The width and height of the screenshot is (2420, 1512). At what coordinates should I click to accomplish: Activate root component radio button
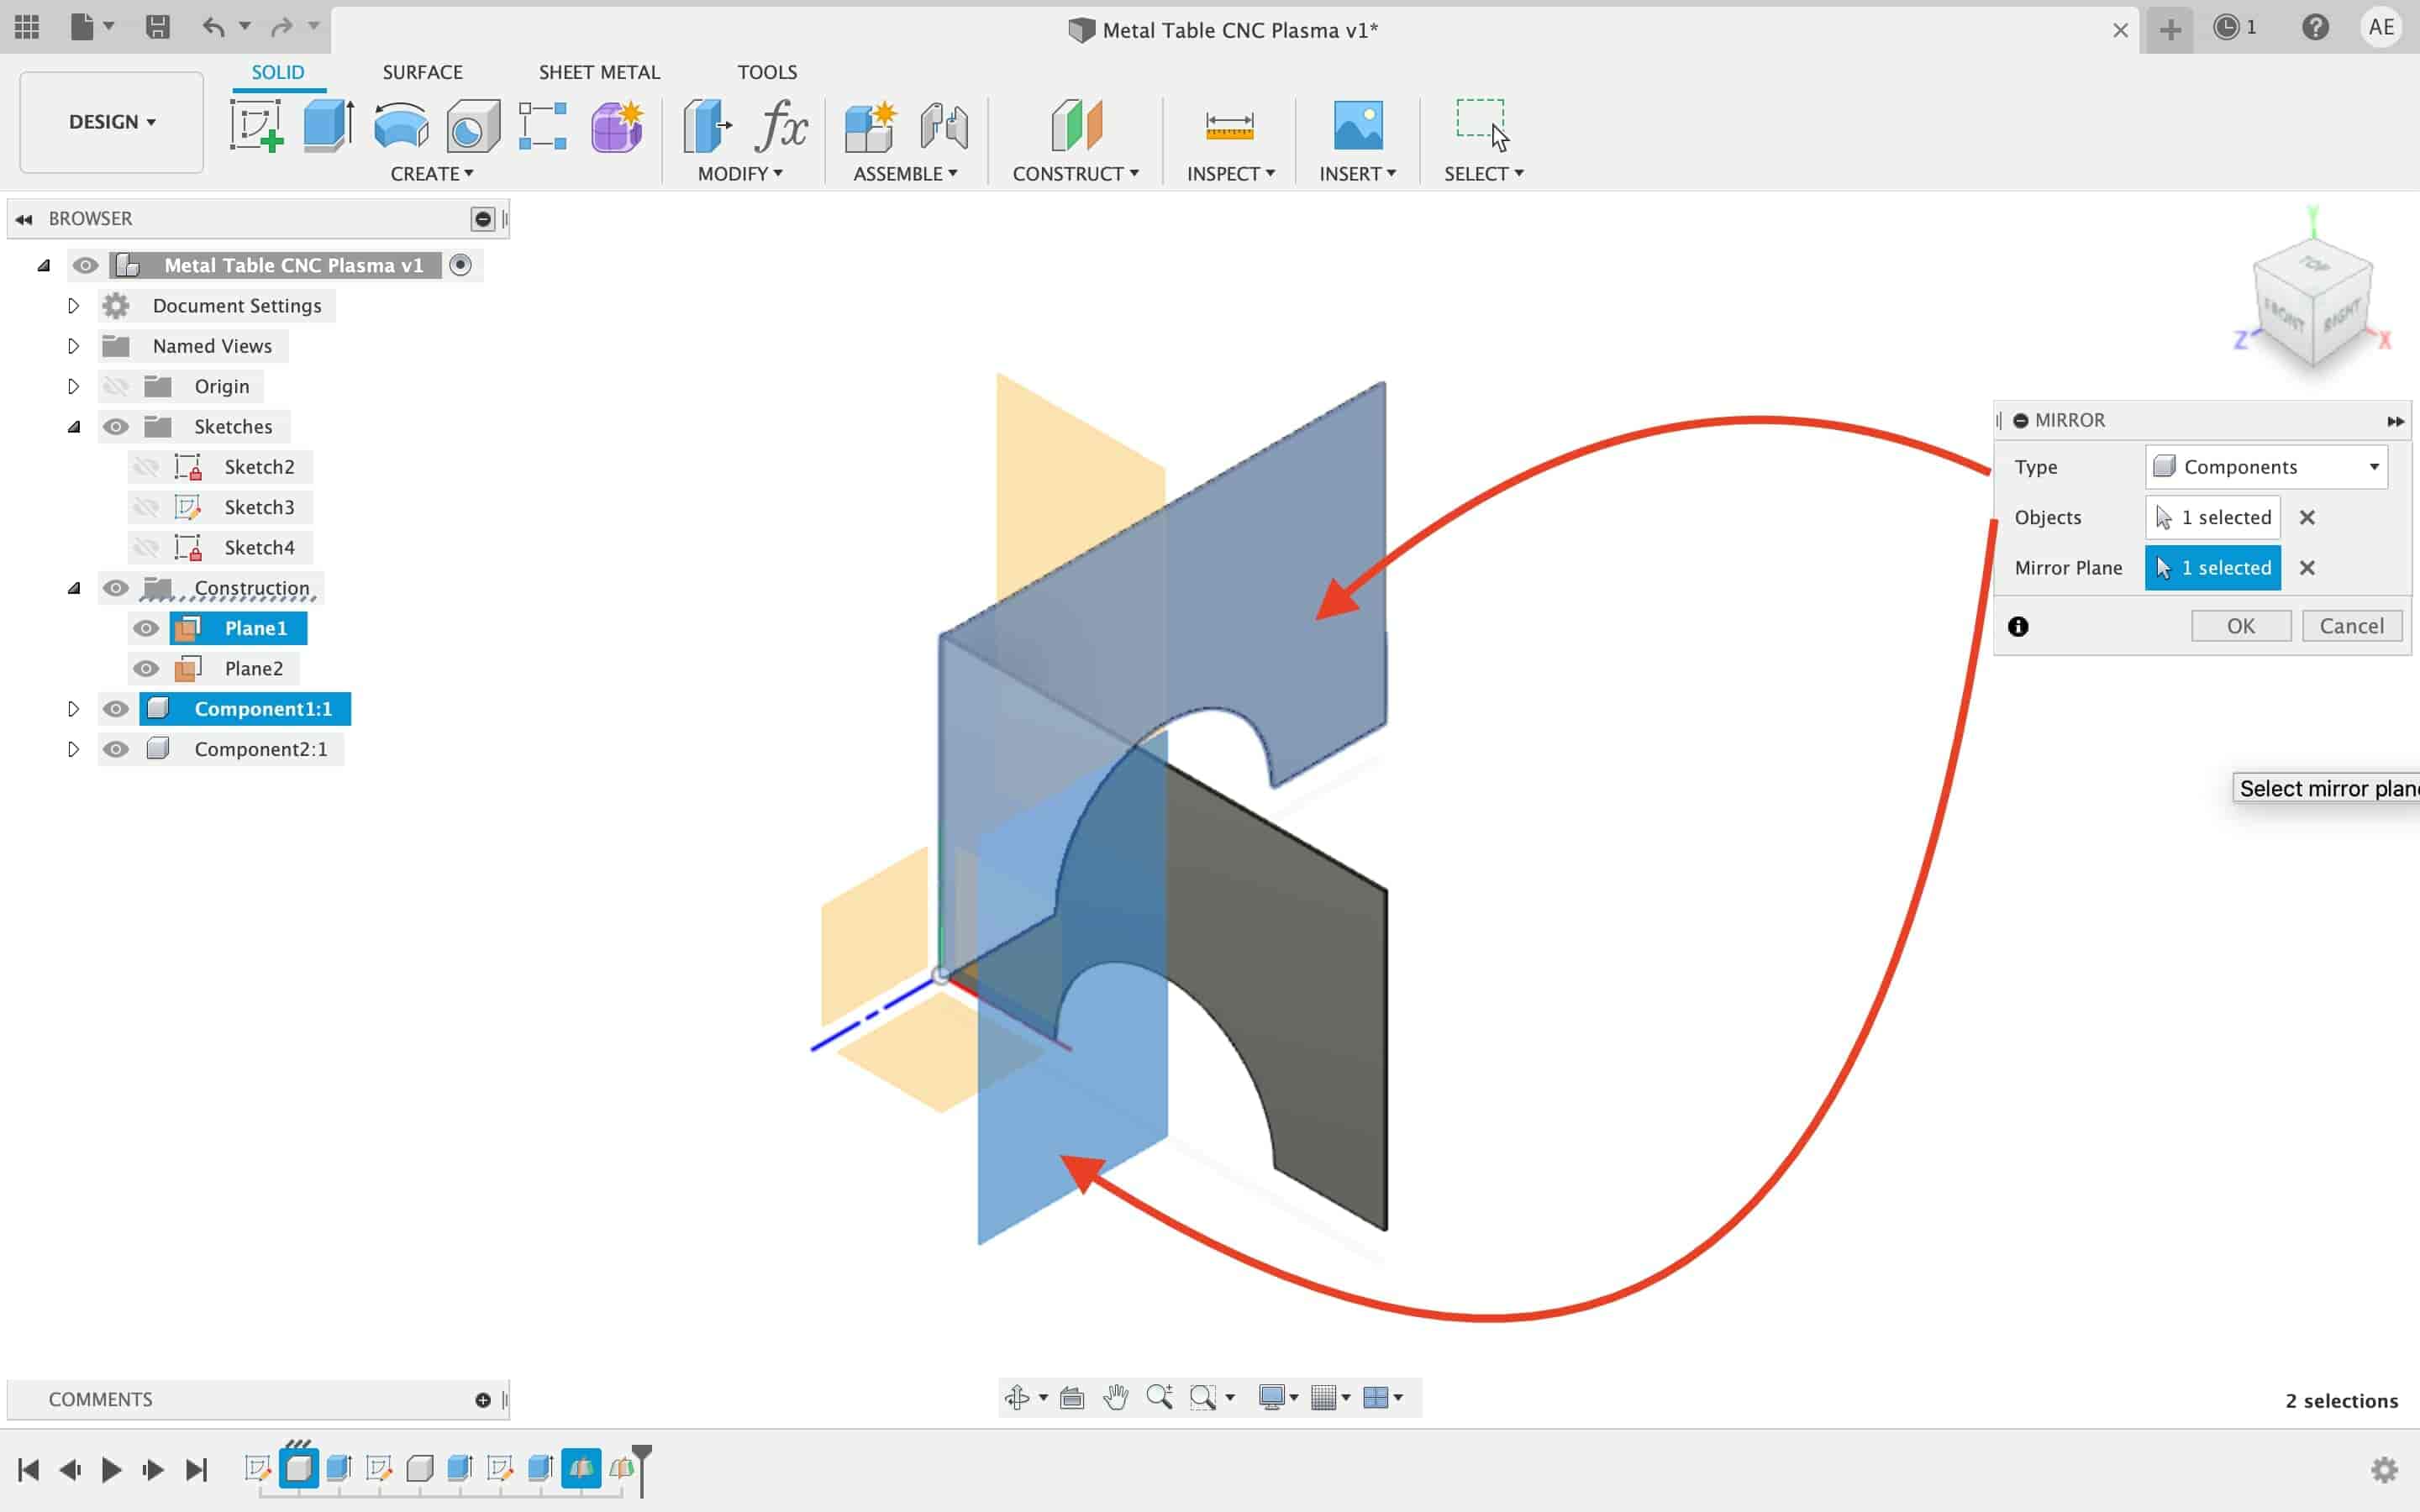pyautogui.click(x=460, y=265)
